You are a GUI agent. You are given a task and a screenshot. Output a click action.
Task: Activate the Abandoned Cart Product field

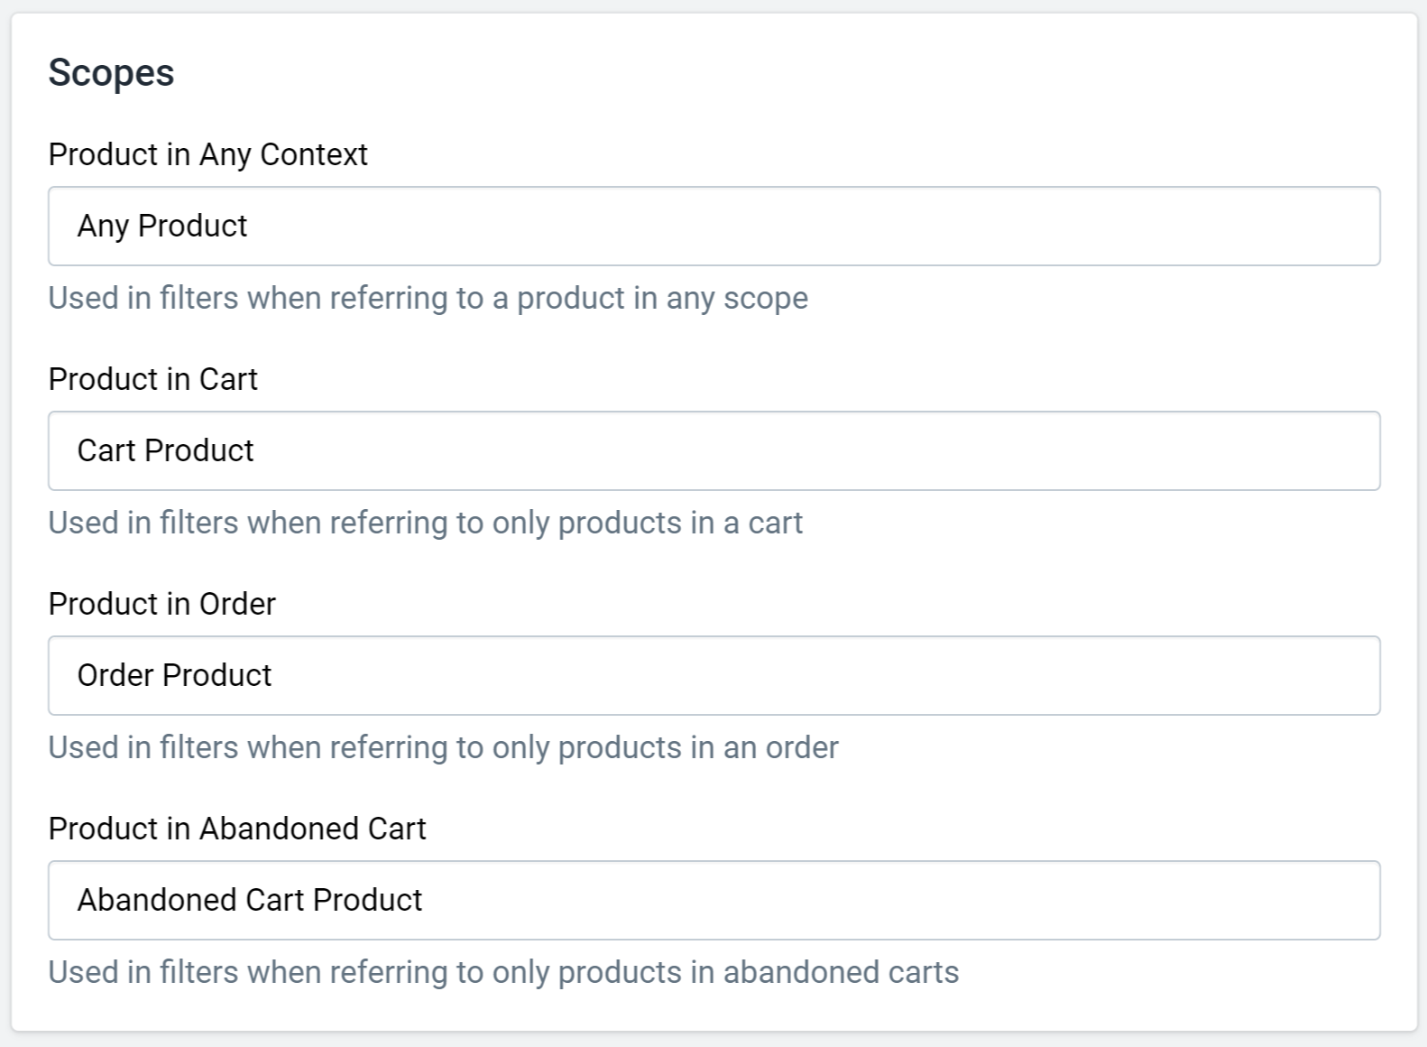pos(713,900)
